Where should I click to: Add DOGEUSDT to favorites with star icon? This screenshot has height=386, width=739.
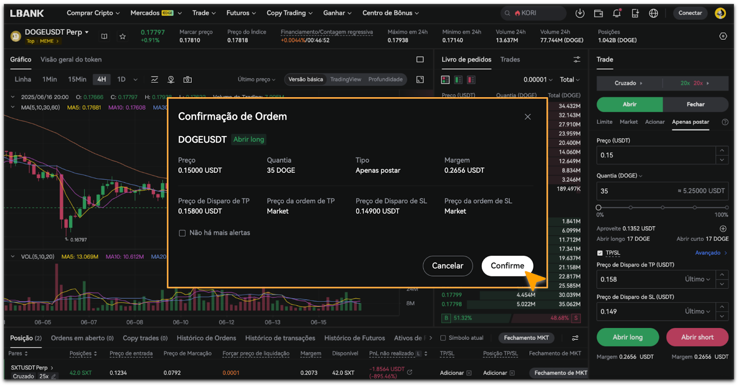coord(122,37)
